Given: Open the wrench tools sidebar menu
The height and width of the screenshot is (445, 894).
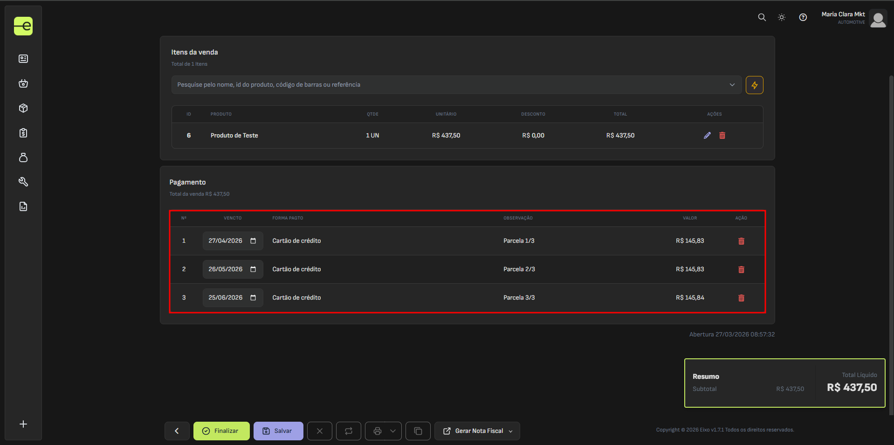Looking at the screenshot, I should [23, 182].
